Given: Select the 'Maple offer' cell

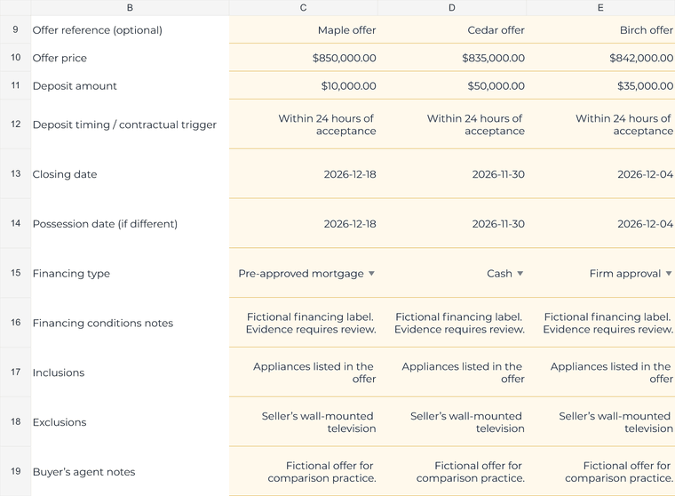Looking at the screenshot, I should click(x=304, y=29).
